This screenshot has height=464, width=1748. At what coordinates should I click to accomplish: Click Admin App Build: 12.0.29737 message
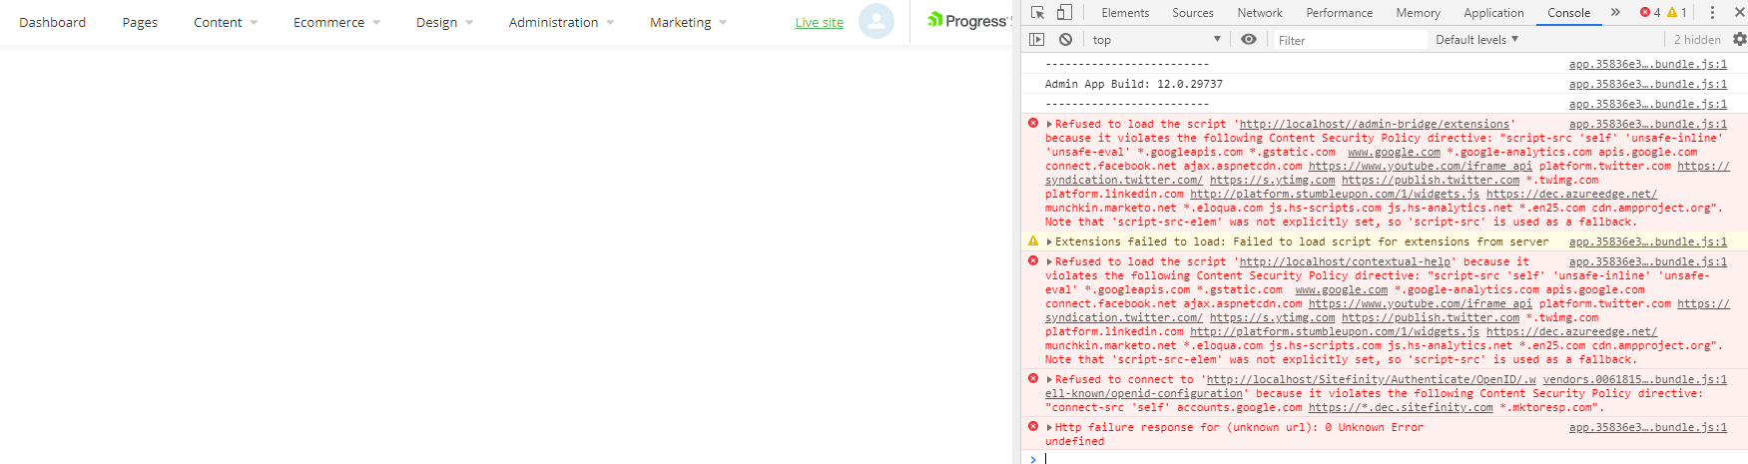tap(1133, 84)
